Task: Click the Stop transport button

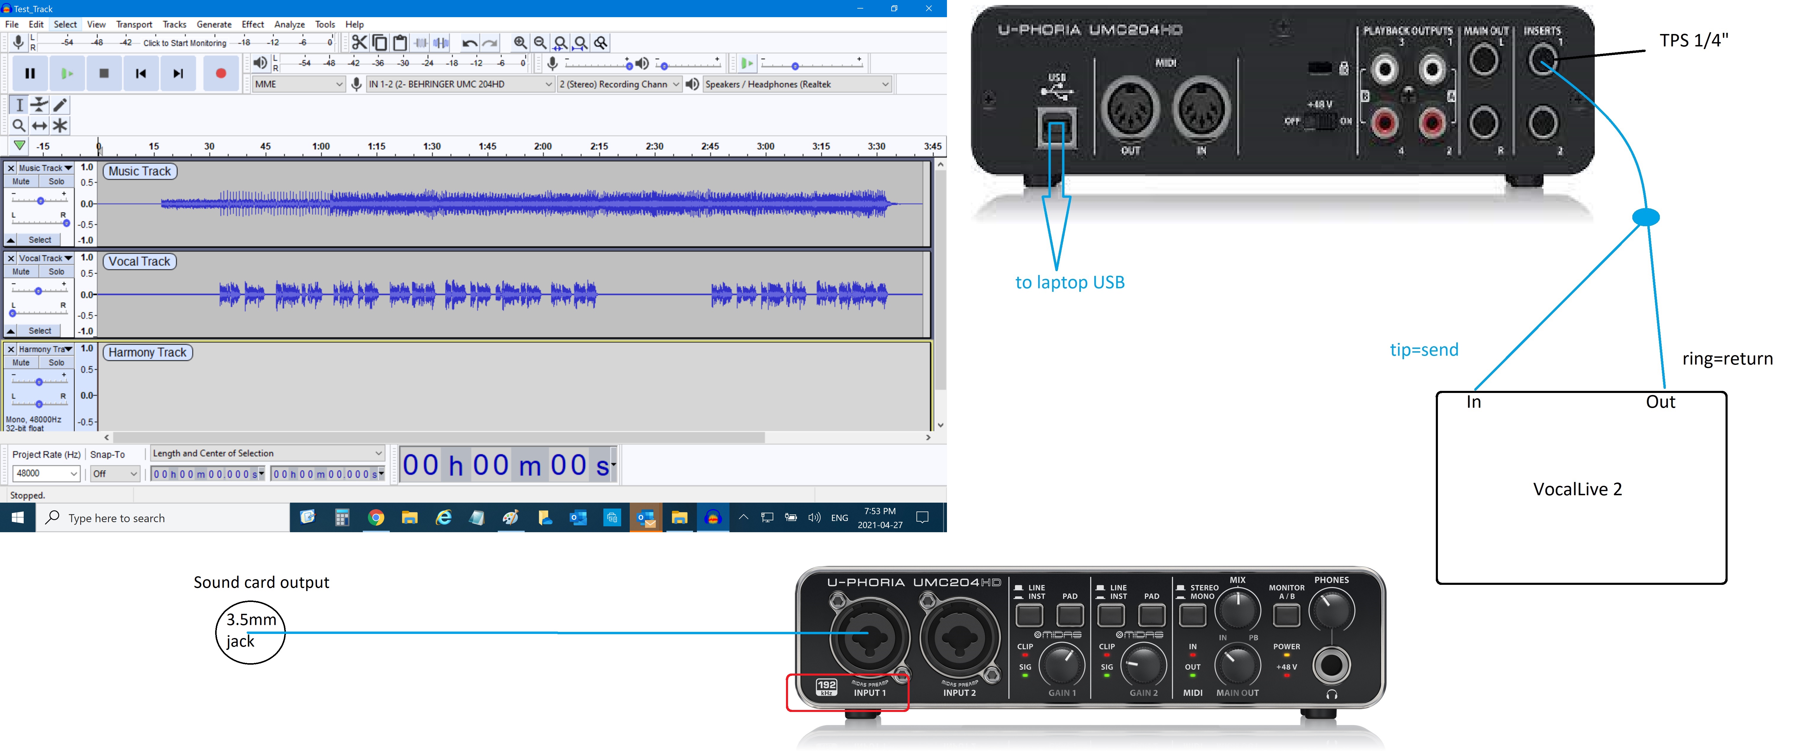Action: 104,73
